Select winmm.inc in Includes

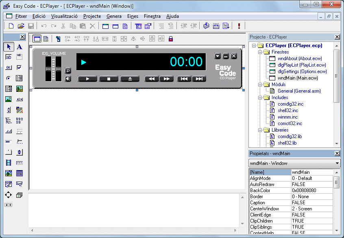tap(287, 117)
